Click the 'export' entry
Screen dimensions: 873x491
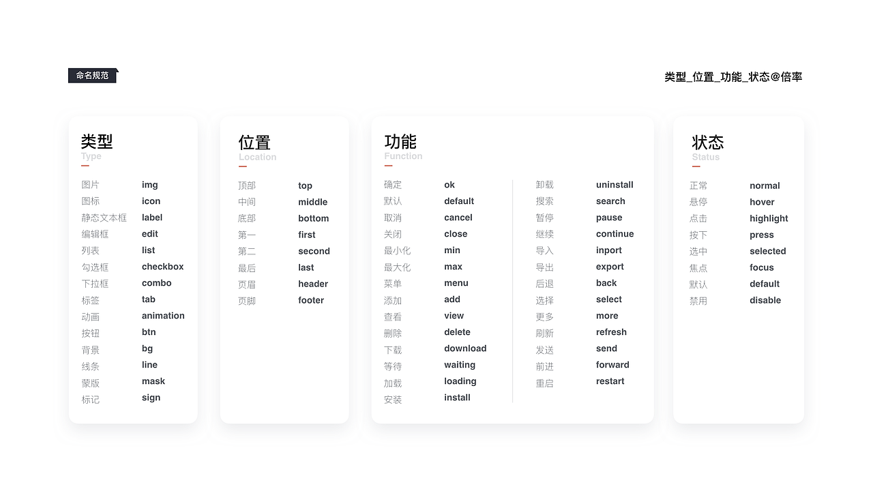[x=610, y=267]
